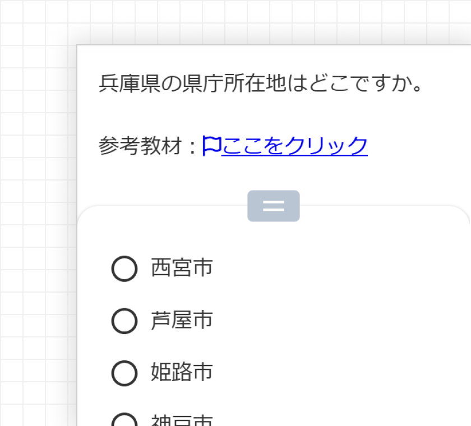Choose the 芦屋市 radio circle
Image resolution: width=471 pixels, height=426 pixels.
[124, 321]
